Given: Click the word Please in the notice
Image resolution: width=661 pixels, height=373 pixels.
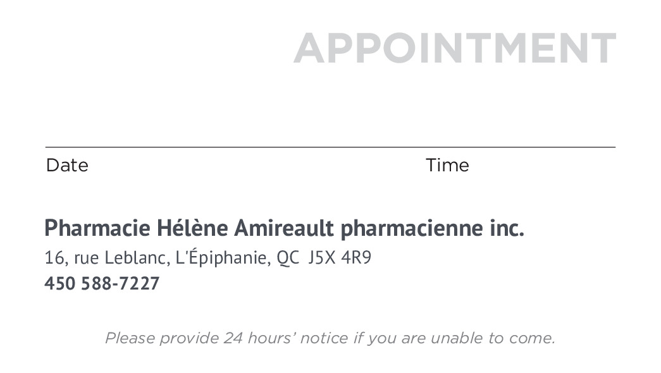Looking at the screenshot, I should coord(130,338).
